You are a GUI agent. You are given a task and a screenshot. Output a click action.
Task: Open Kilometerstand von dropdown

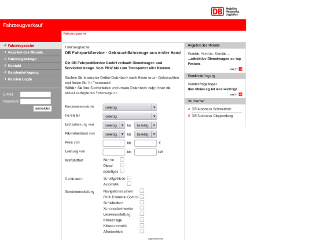114,134
